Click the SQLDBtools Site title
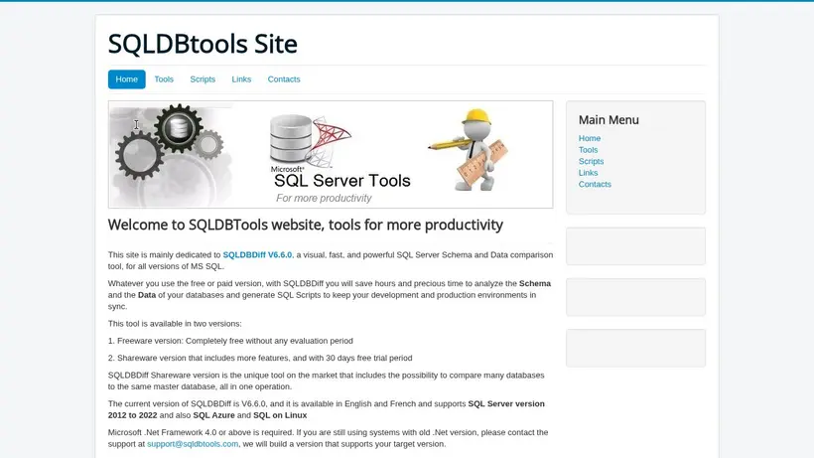Screen dimensions: 814x458 point(203,44)
